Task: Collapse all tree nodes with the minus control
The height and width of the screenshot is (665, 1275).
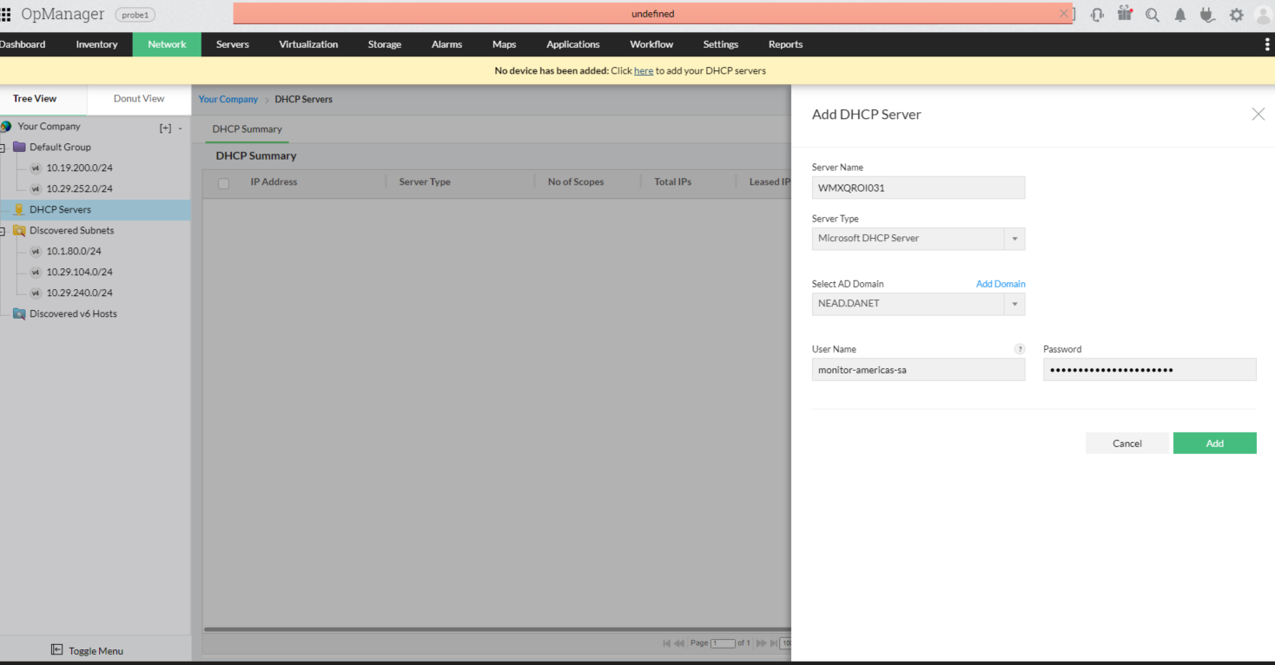Action: [x=180, y=128]
